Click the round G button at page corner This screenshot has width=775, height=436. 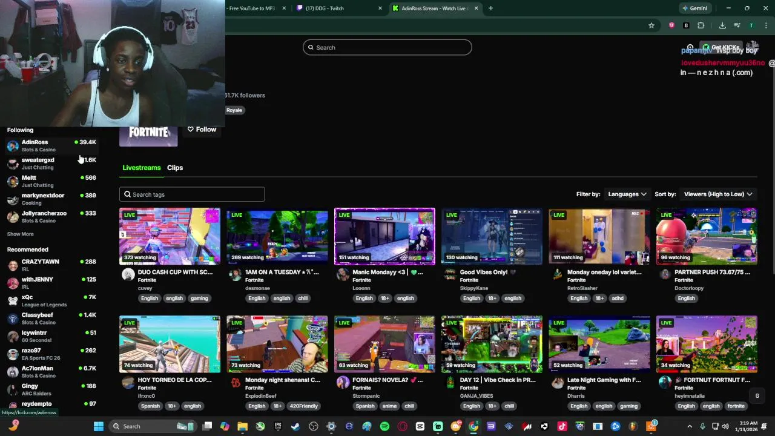[757, 396]
